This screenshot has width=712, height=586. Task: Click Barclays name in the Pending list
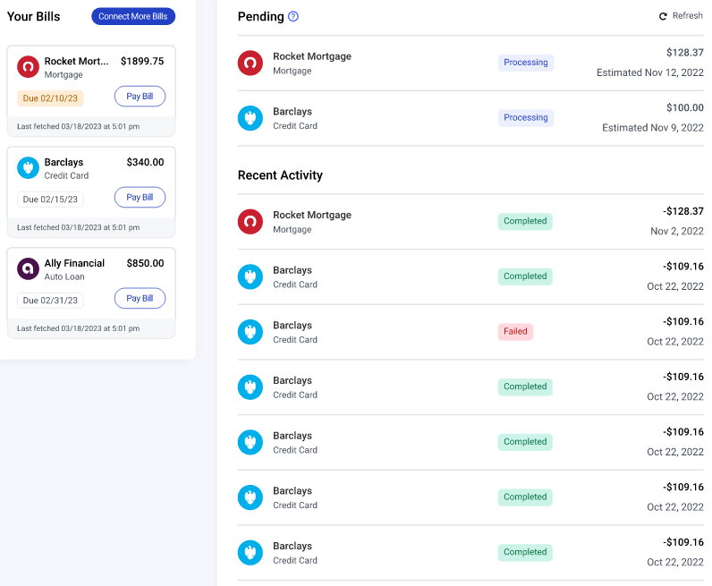click(292, 112)
